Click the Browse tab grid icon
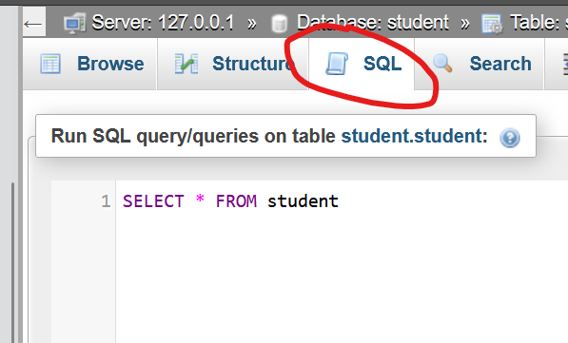This screenshot has width=568, height=343. click(x=50, y=64)
